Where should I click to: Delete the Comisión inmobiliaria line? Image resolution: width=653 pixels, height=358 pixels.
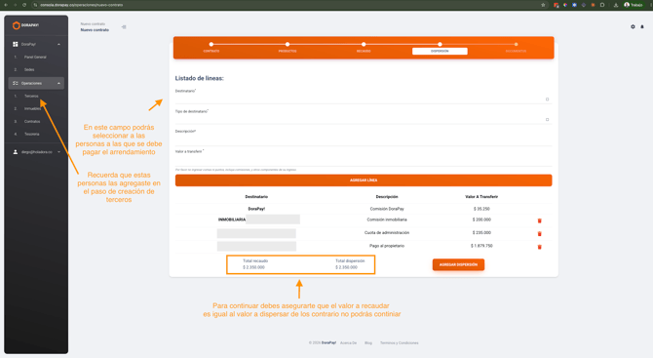point(539,220)
